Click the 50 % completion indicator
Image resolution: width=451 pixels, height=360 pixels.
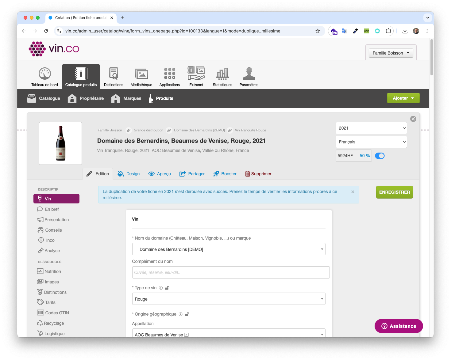pos(364,156)
